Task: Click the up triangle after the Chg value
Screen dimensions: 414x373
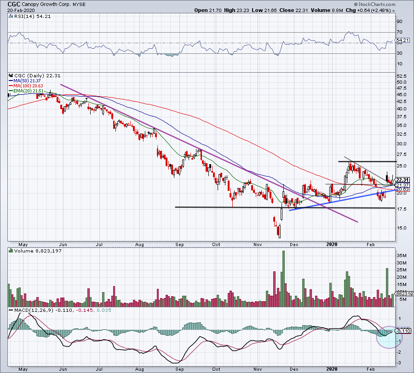Action: click(x=394, y=11)
